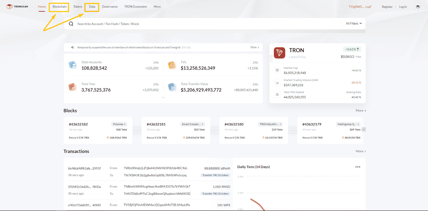Click the TVL icon
Image resolution: width=428 pixels, height=211 pixels.
pyautogui.click(x=172, y=65)
